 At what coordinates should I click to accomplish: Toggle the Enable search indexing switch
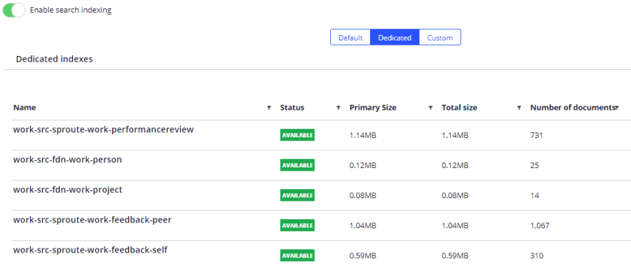click(14, 10)
